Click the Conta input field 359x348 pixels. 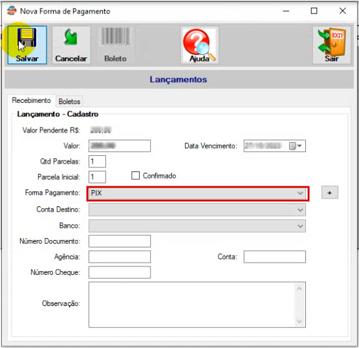click(274, 257)
